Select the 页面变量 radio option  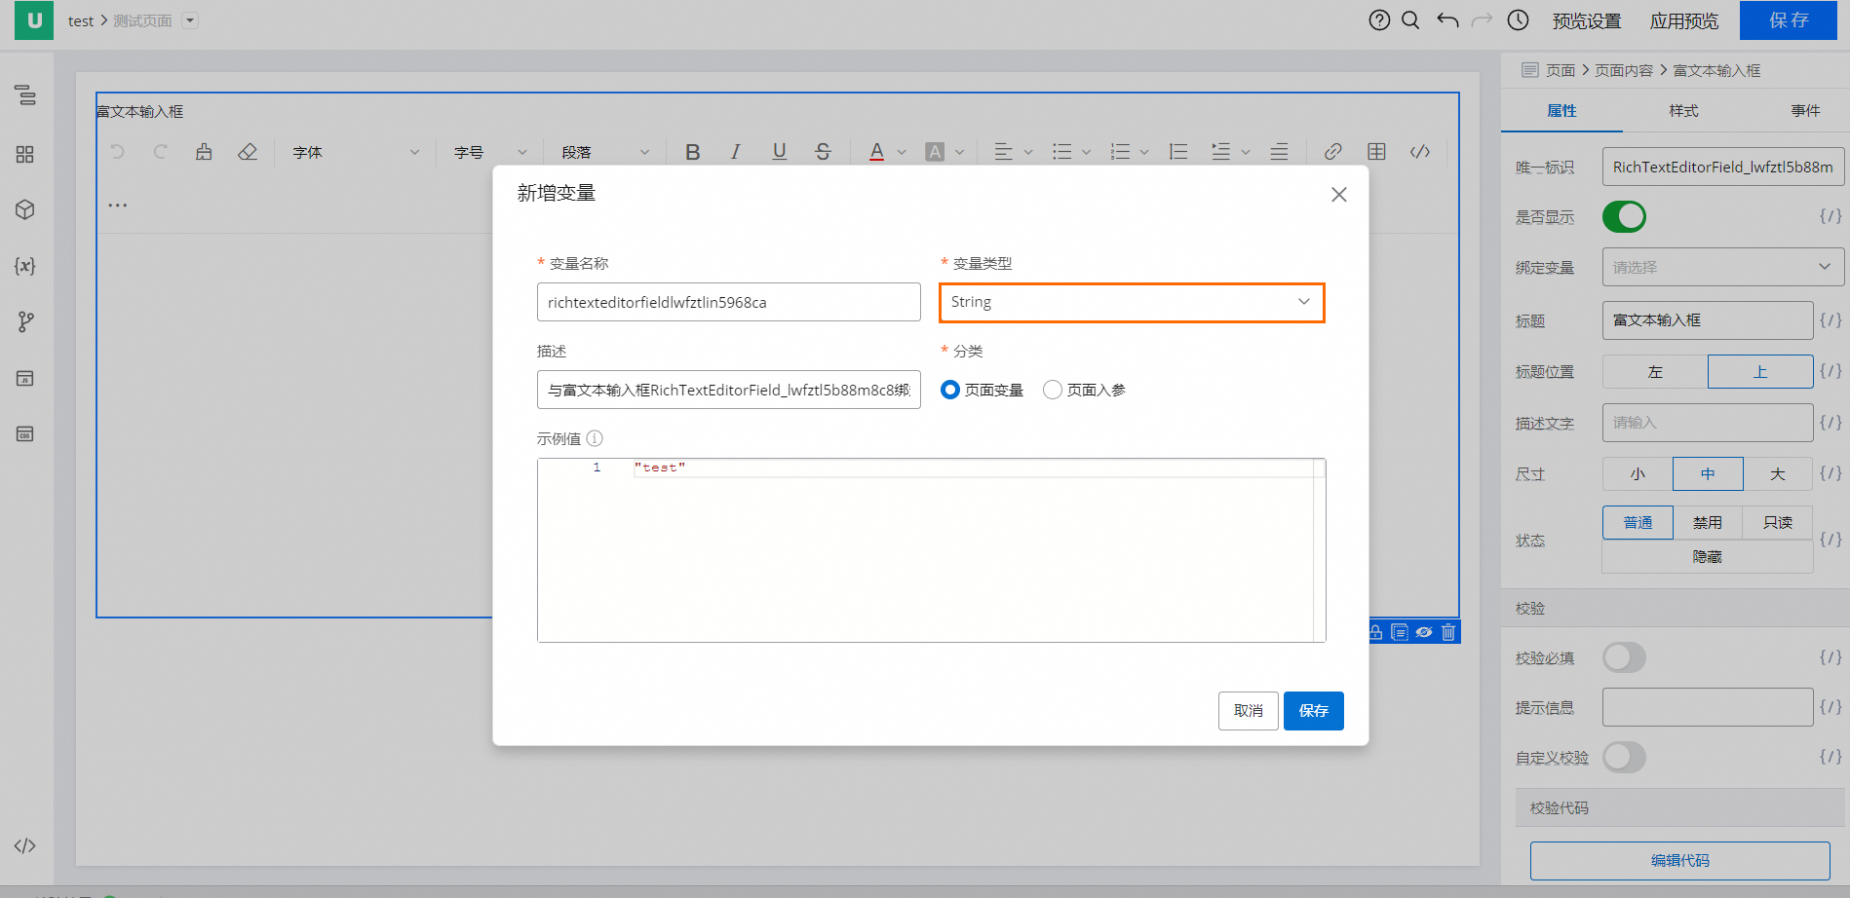[x=950, y=390]
